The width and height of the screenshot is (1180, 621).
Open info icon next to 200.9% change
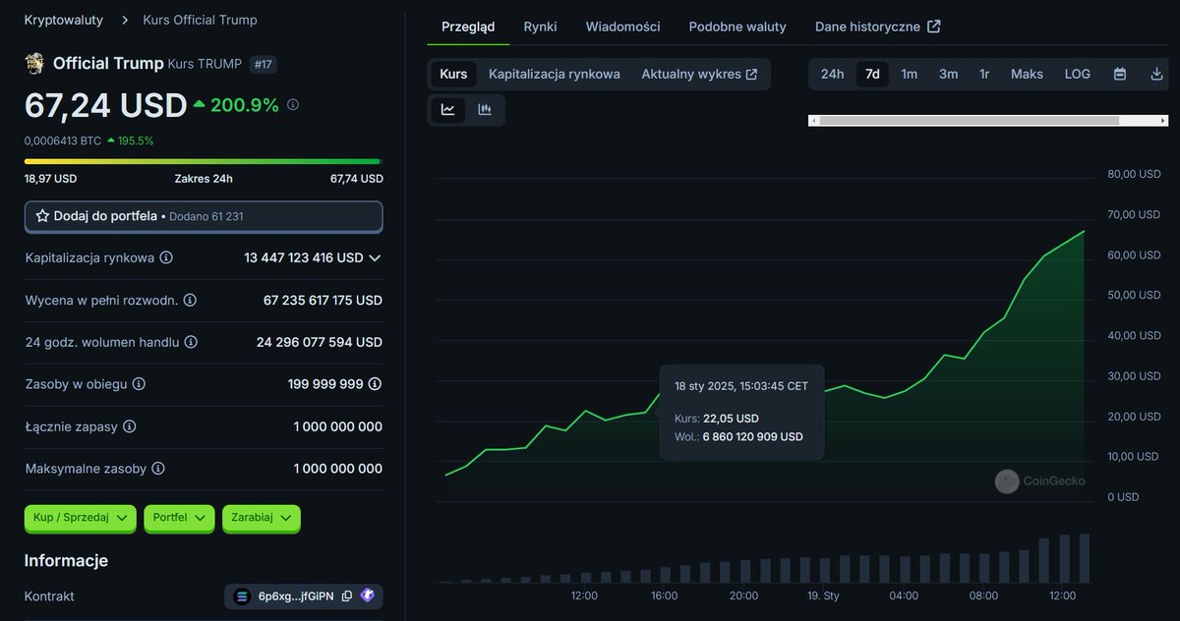(293, 104)
